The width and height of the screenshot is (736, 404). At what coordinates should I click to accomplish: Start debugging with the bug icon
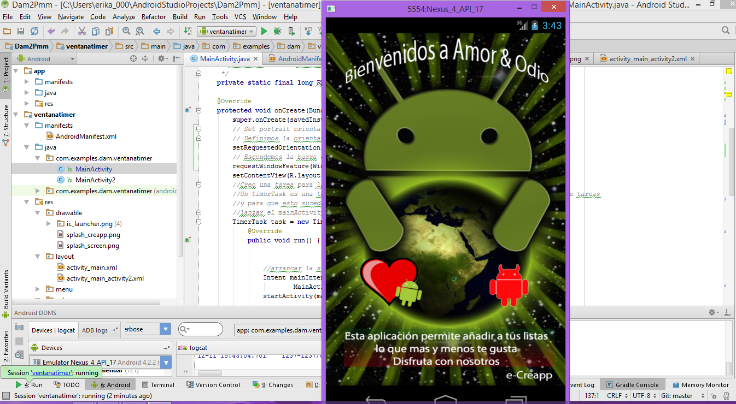[278, 32]
